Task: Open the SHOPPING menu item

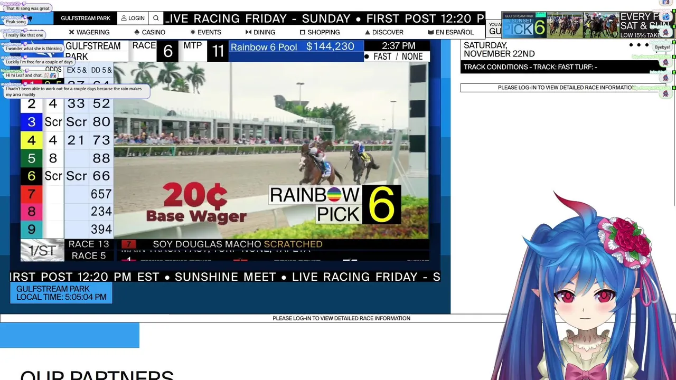Action: 320,32
